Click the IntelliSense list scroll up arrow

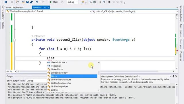tap(99, 62)
